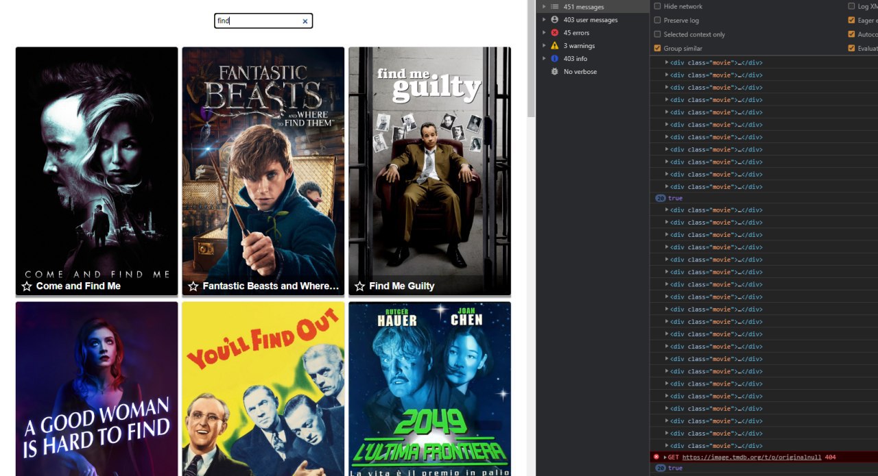The image size is (878, 476).
Task: Open A Good Woman Is Hard to Find poster
Action: click(x=97, y=389)
